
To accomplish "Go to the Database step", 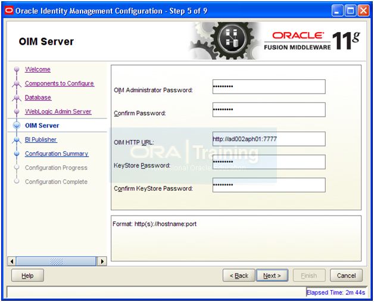I will (x=38, y=97).
